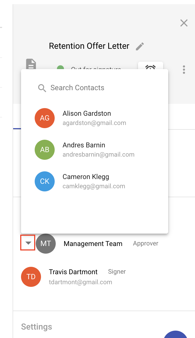Open the three-dot more options menu
Image resolution: width=195 pixels, height=338 pixels.
(184, 69)
